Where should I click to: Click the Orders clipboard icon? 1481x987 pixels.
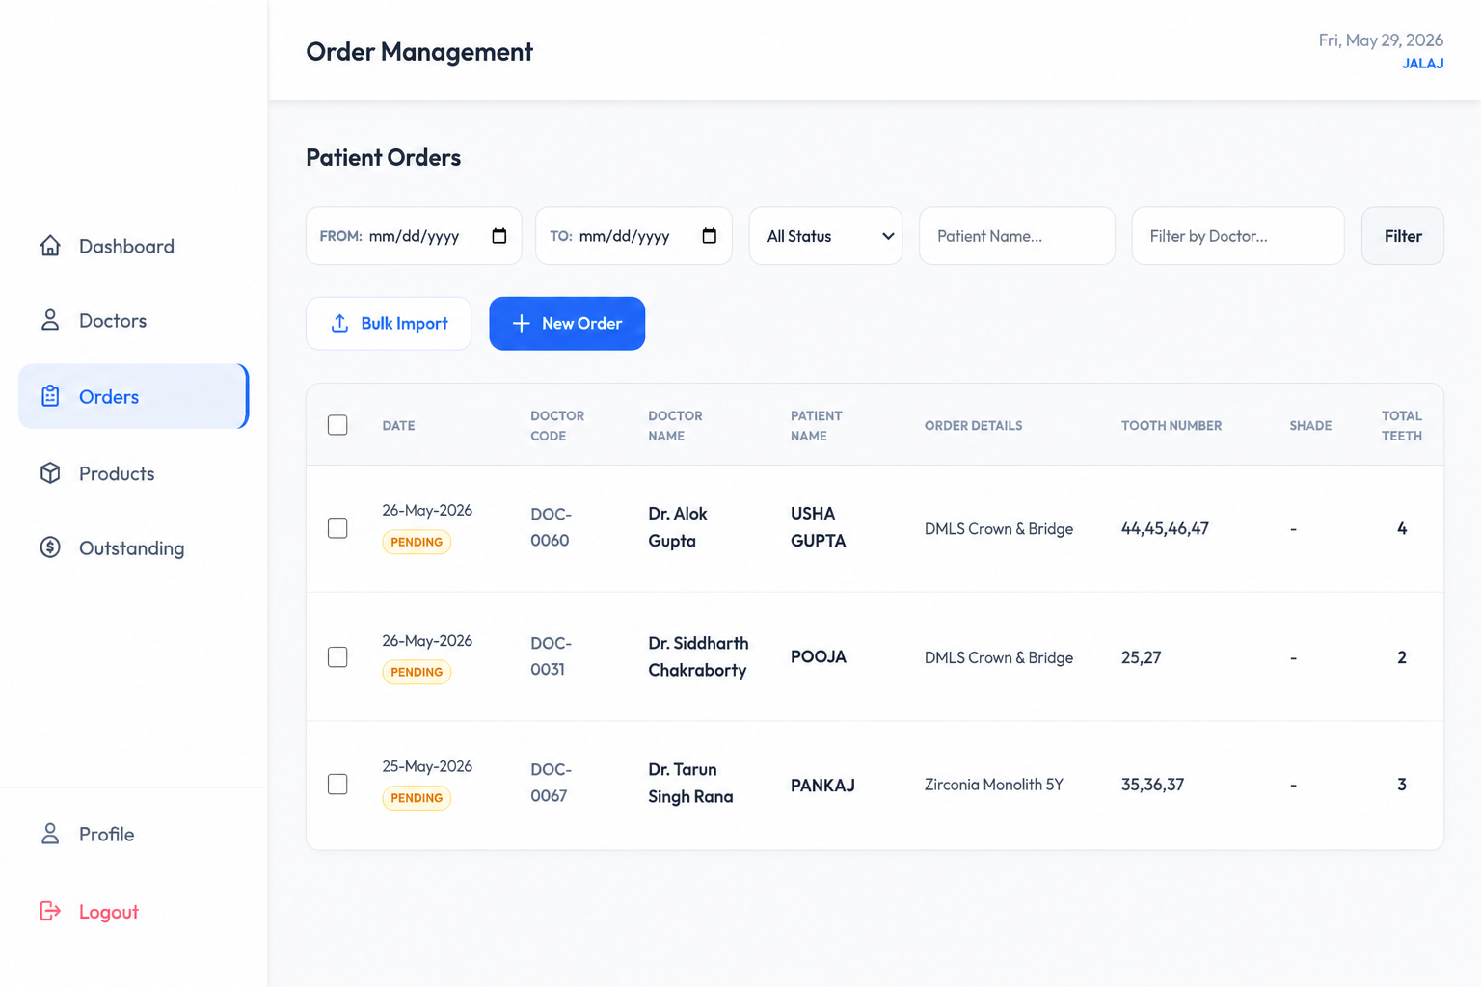click(50, 396)
